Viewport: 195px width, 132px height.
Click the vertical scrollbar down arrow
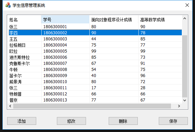click(185, 100)
